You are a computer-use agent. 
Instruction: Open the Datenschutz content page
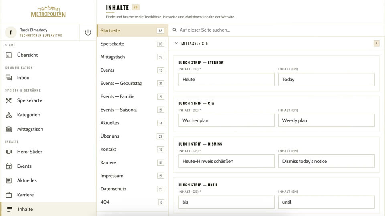tap(133, 189)
